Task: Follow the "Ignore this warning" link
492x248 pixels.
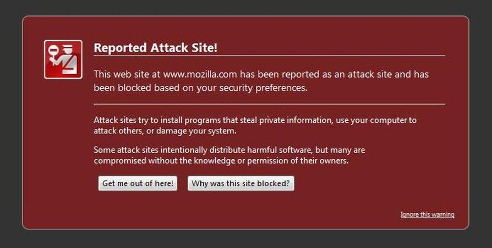Action: pos(427,214)
